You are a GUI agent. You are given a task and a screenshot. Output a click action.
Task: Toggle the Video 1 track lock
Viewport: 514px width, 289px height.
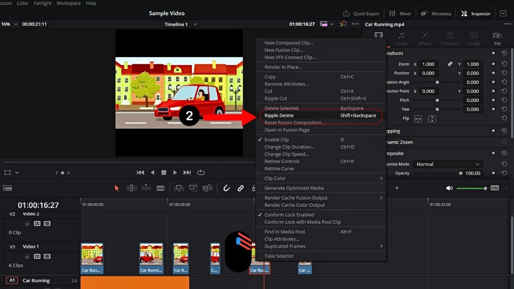point(27,256)
